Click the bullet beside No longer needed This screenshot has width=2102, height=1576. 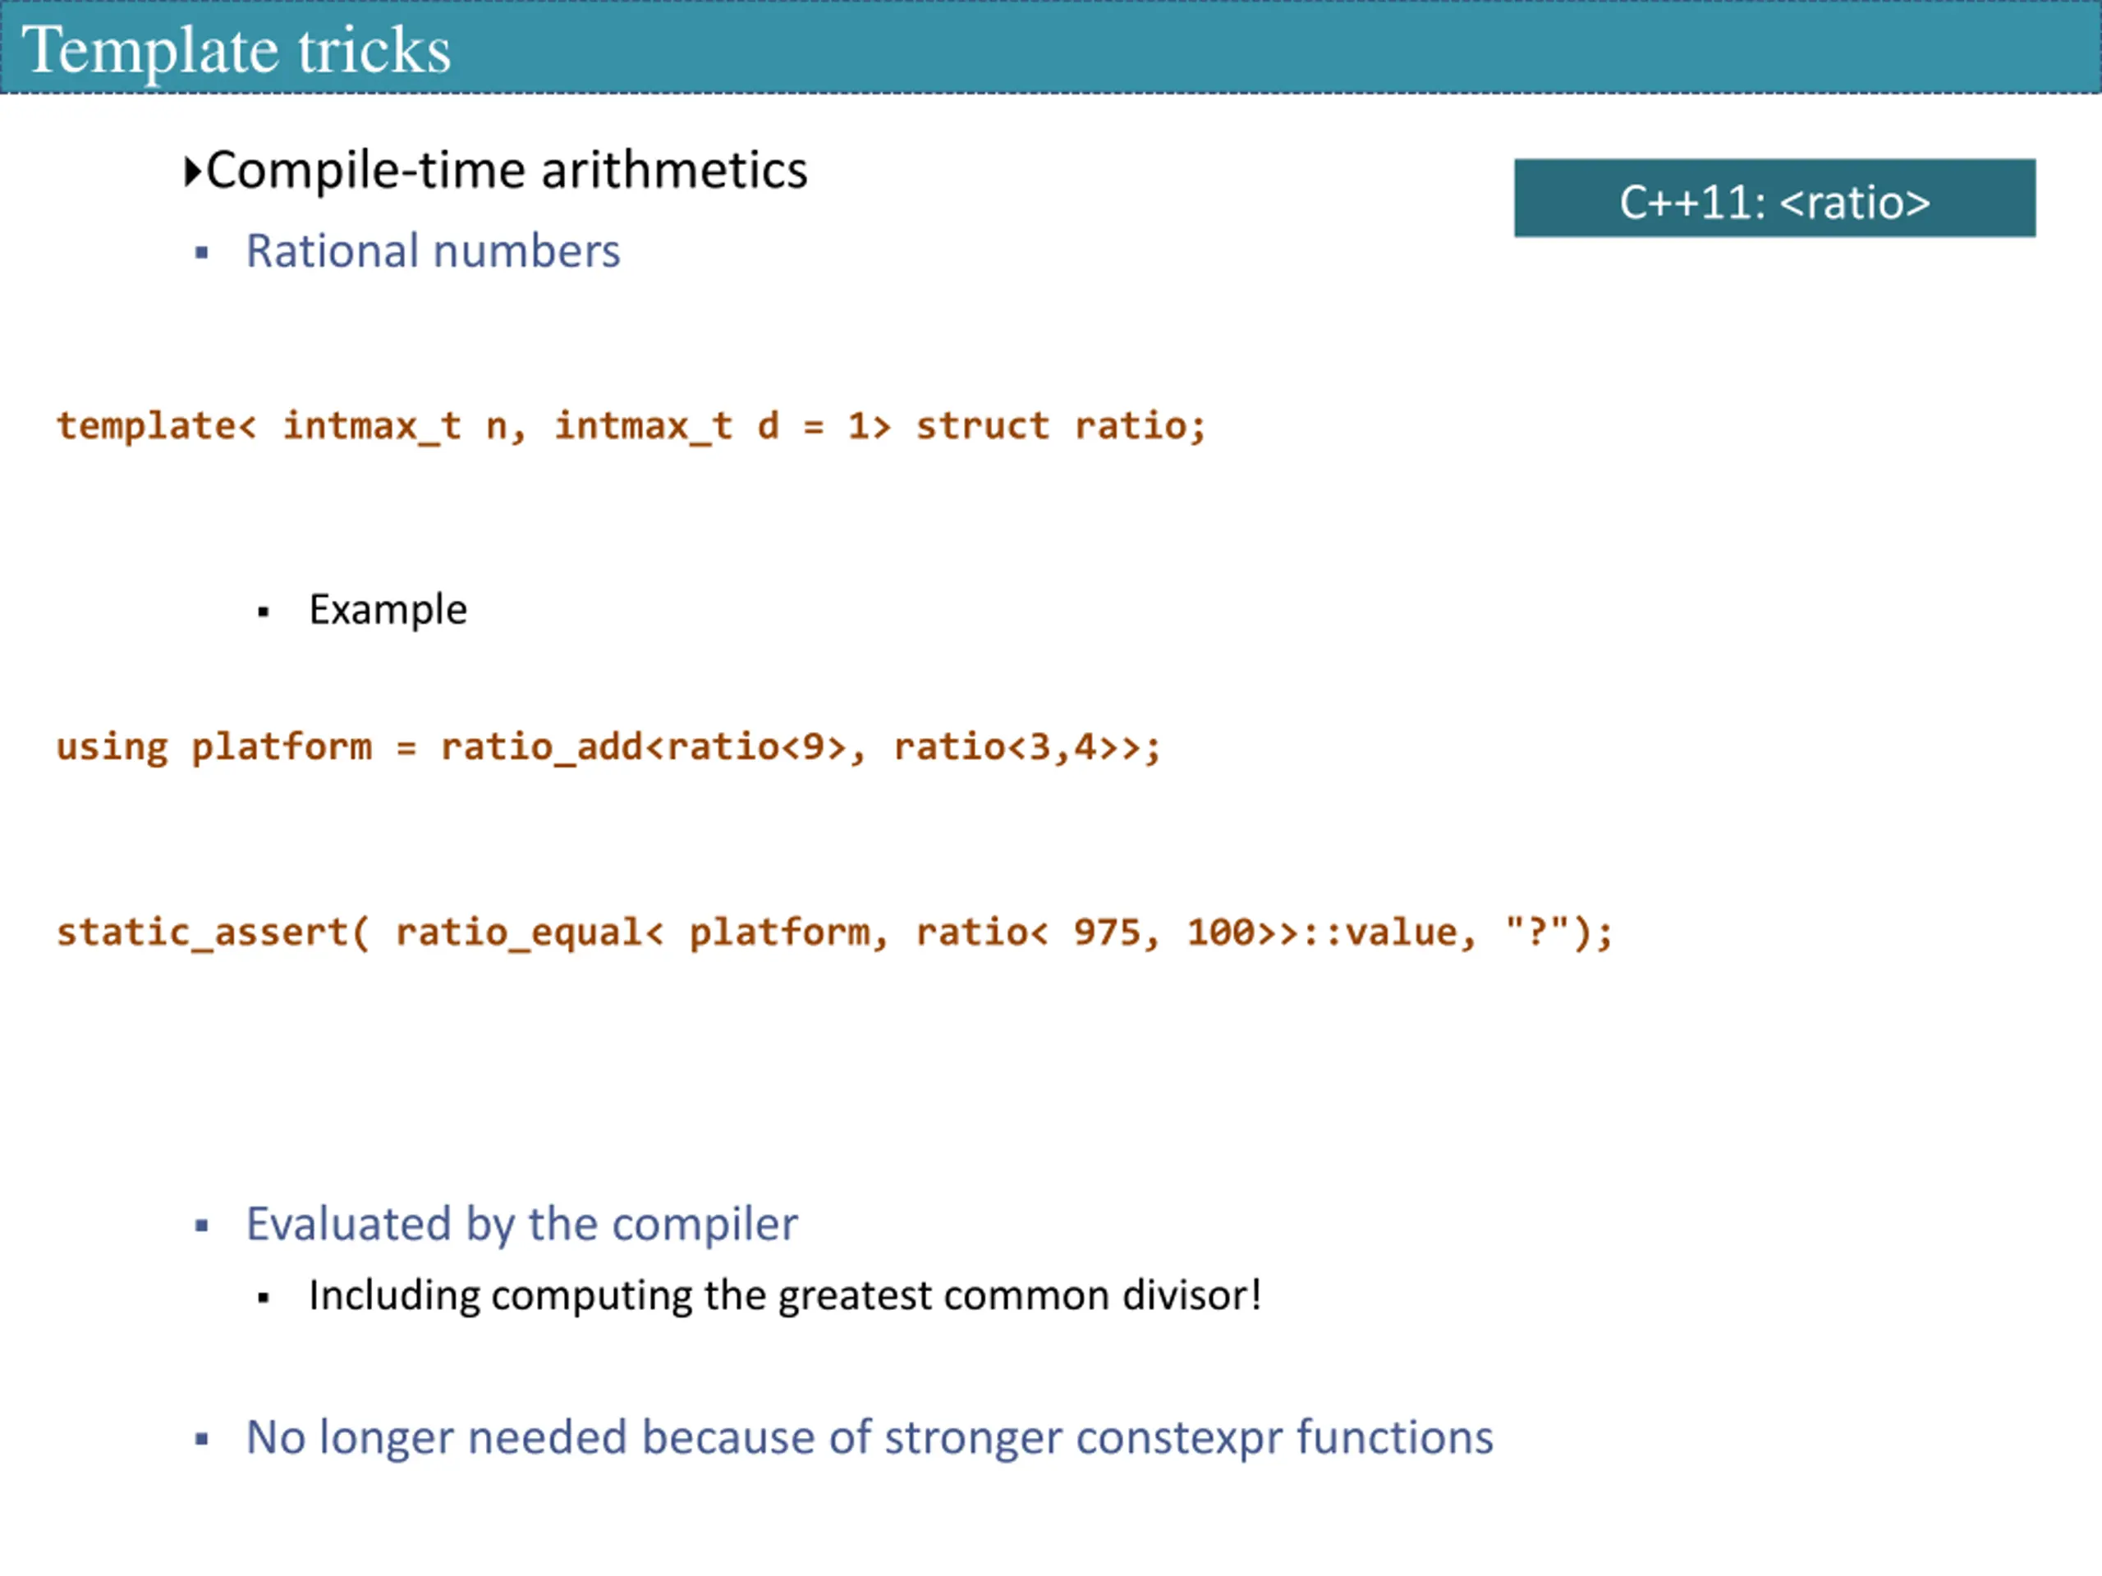click(x=201, y=1439)
